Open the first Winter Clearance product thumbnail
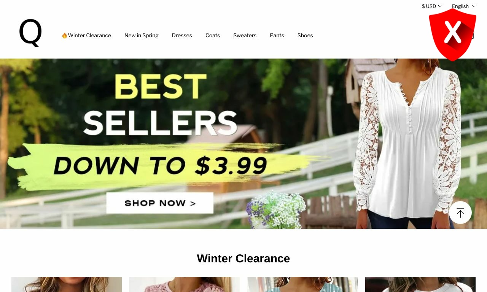Viewport: 487px width, 292px height. [67, 284]
